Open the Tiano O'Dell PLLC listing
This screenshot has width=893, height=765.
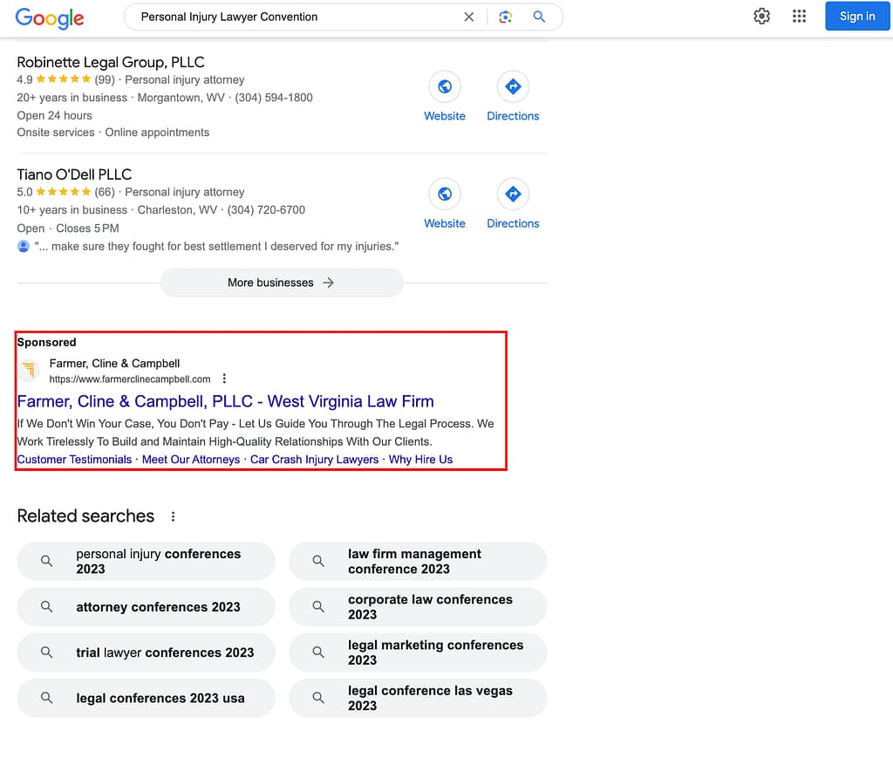coord(74,174)
